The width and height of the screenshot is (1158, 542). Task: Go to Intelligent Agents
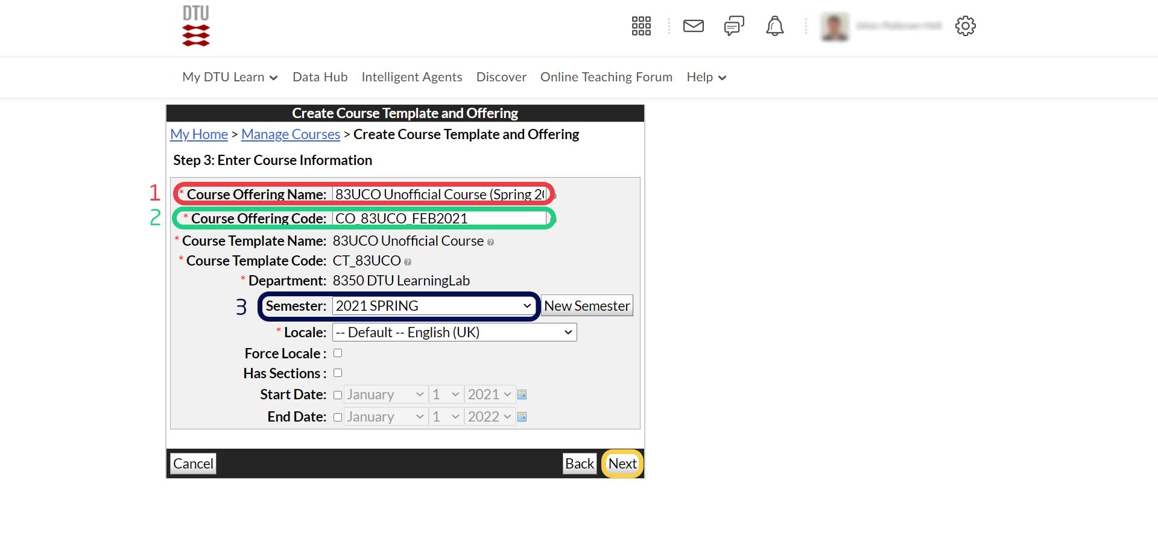(x=411, y=77)
